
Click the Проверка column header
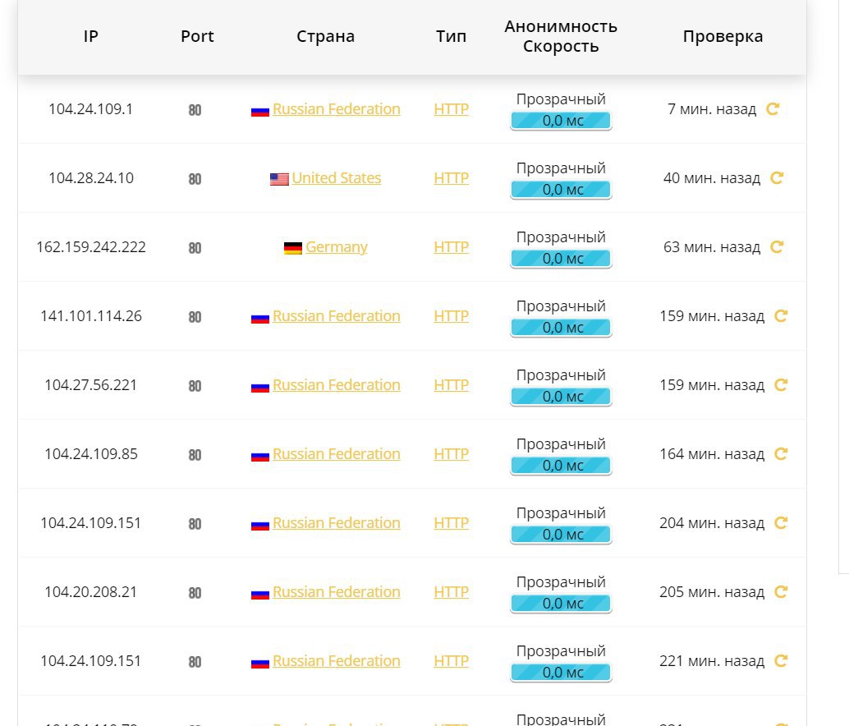tap(723, 36)
